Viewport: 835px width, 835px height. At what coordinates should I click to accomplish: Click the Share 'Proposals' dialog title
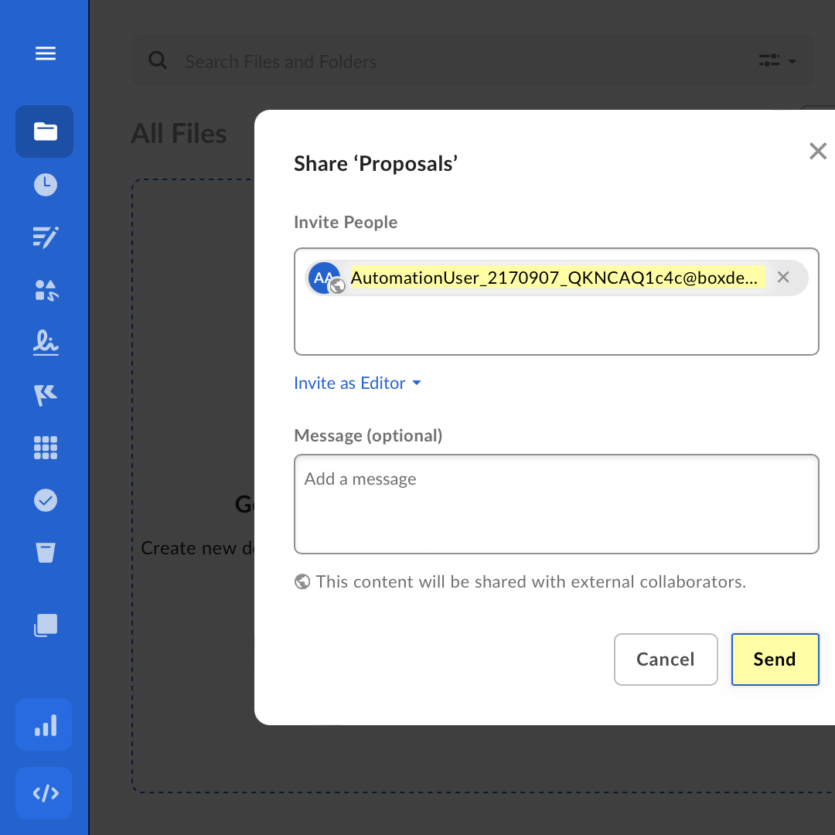[376, 163]
